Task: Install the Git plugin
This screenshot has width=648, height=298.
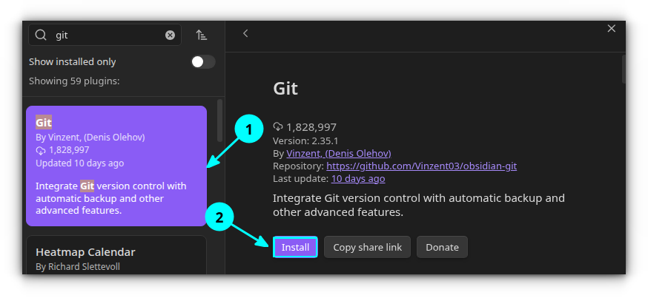Action: (295, 247)
